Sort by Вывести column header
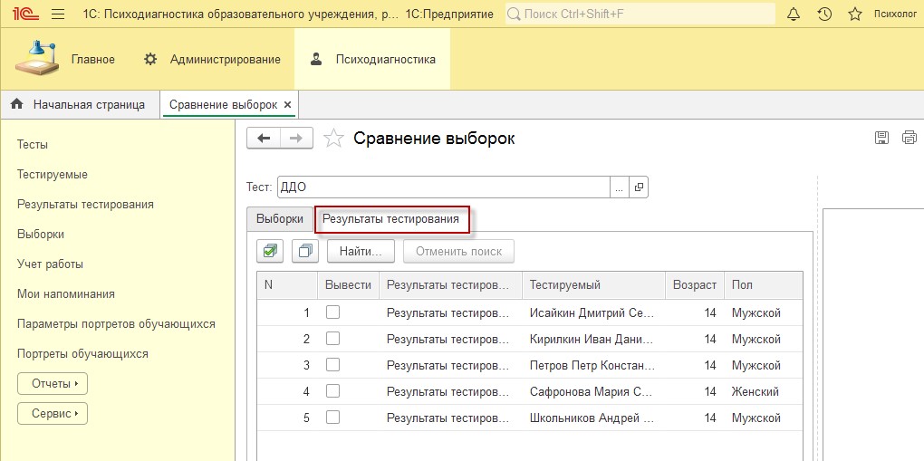924x461 pixels. pyautogui.click(x=348, y=285)
